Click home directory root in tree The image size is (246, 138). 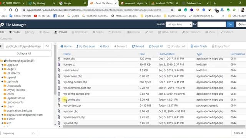point(21,61)
